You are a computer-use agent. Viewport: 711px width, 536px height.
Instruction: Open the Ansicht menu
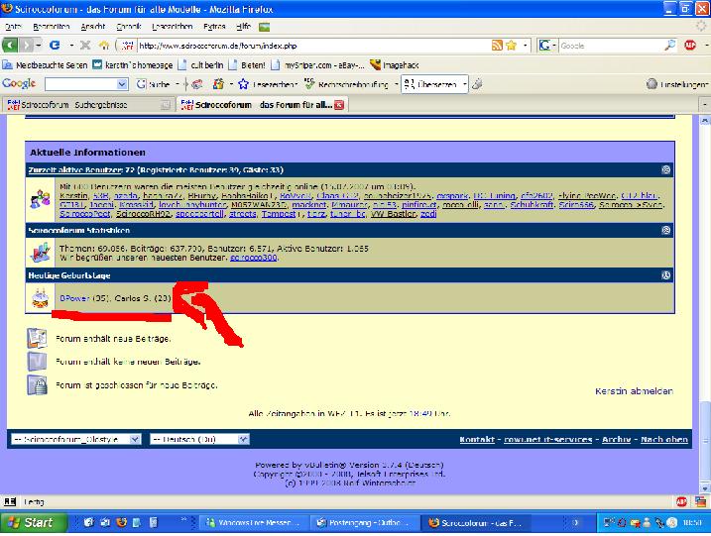(93, 27)
